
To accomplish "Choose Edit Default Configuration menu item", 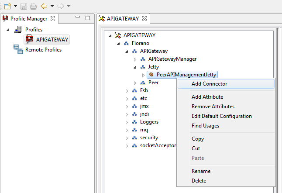I will click(226, 116).
